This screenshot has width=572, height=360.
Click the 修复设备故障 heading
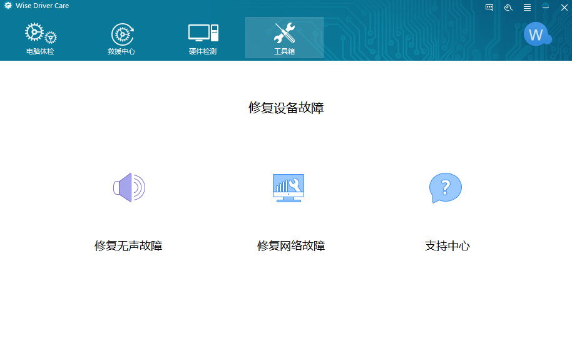286,108
